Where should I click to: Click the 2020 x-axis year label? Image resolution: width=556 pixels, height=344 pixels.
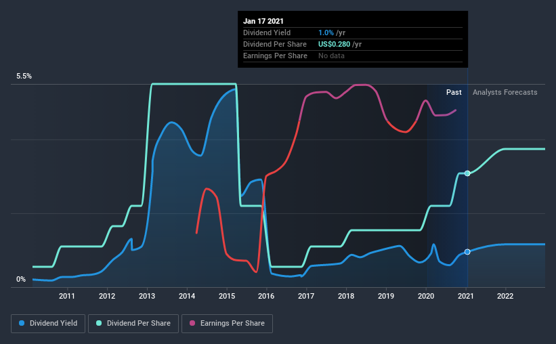click(x=426, y=296)
